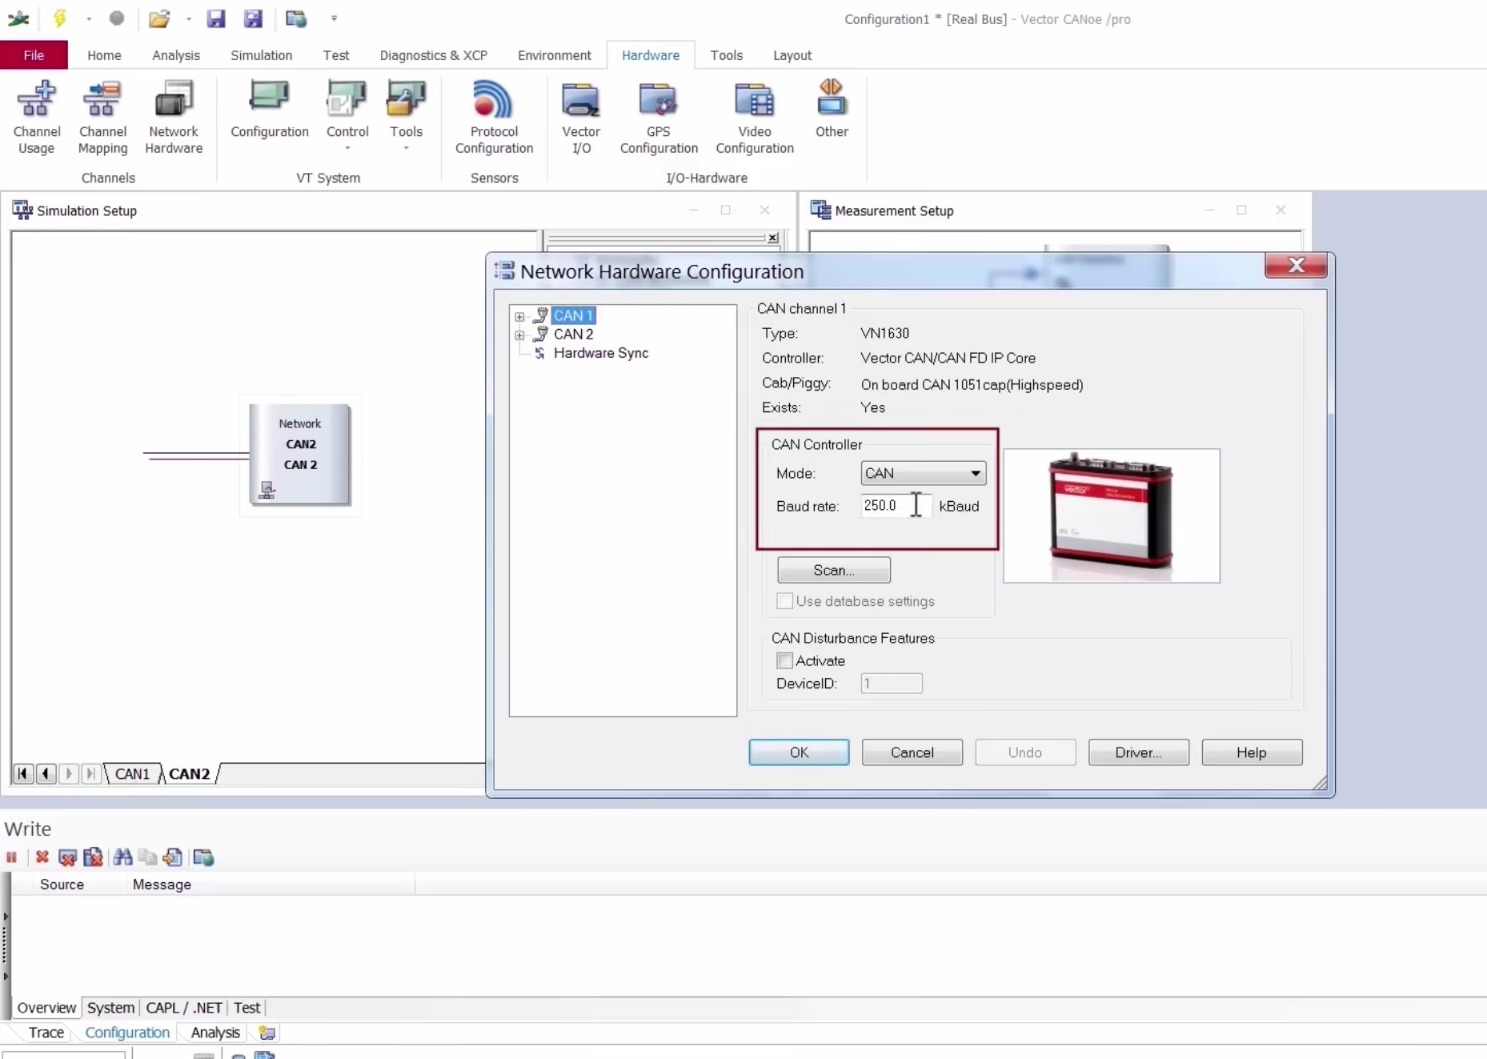The height and width of the screenshot is (1059, 1487).
Task: Open Vector I/O settings
Action: pos(581,117)
